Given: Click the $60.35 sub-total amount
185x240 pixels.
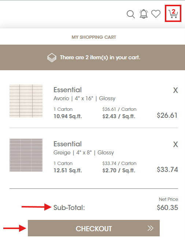Looking at the screenshot, I should (x=167, y=207).
